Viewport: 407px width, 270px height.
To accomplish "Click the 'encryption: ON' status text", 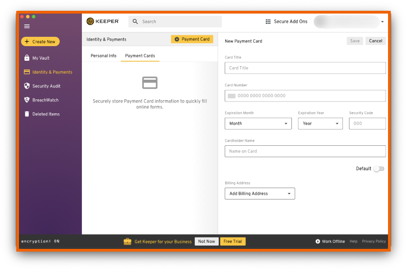I will point(40,241).
